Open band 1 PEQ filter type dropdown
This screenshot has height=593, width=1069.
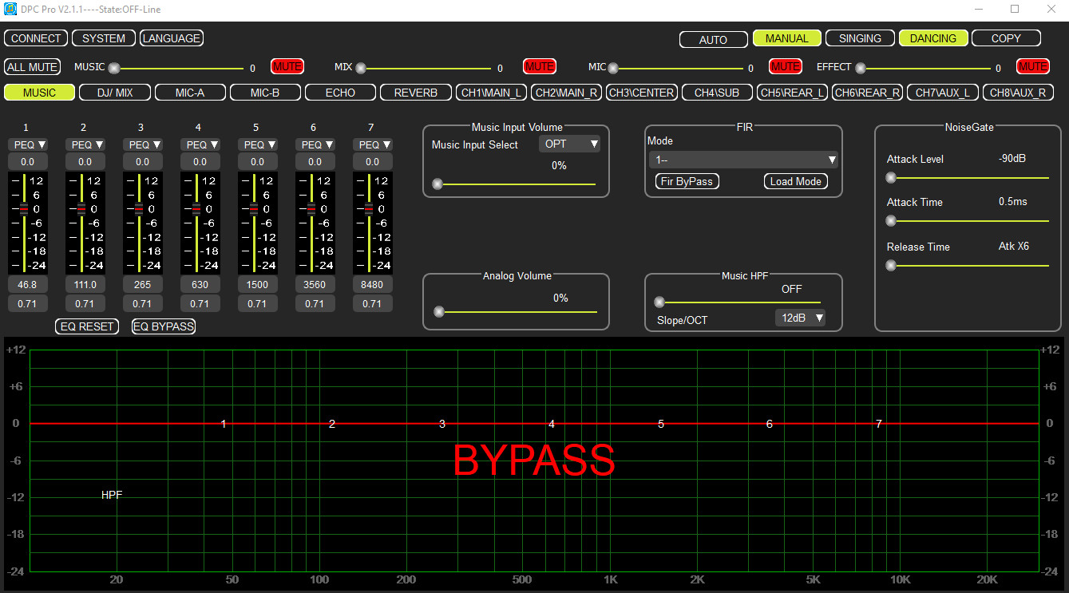tap(27, 144)
